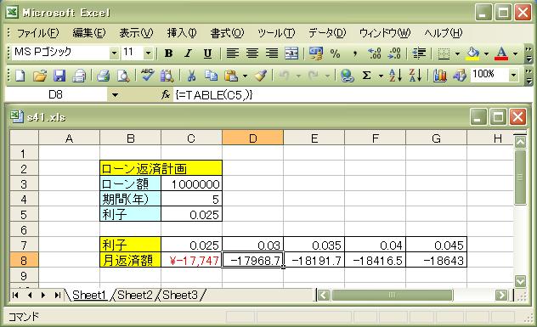Open the 100% zoom dropdown
This screenshot has width=537, height=327.
513,75
